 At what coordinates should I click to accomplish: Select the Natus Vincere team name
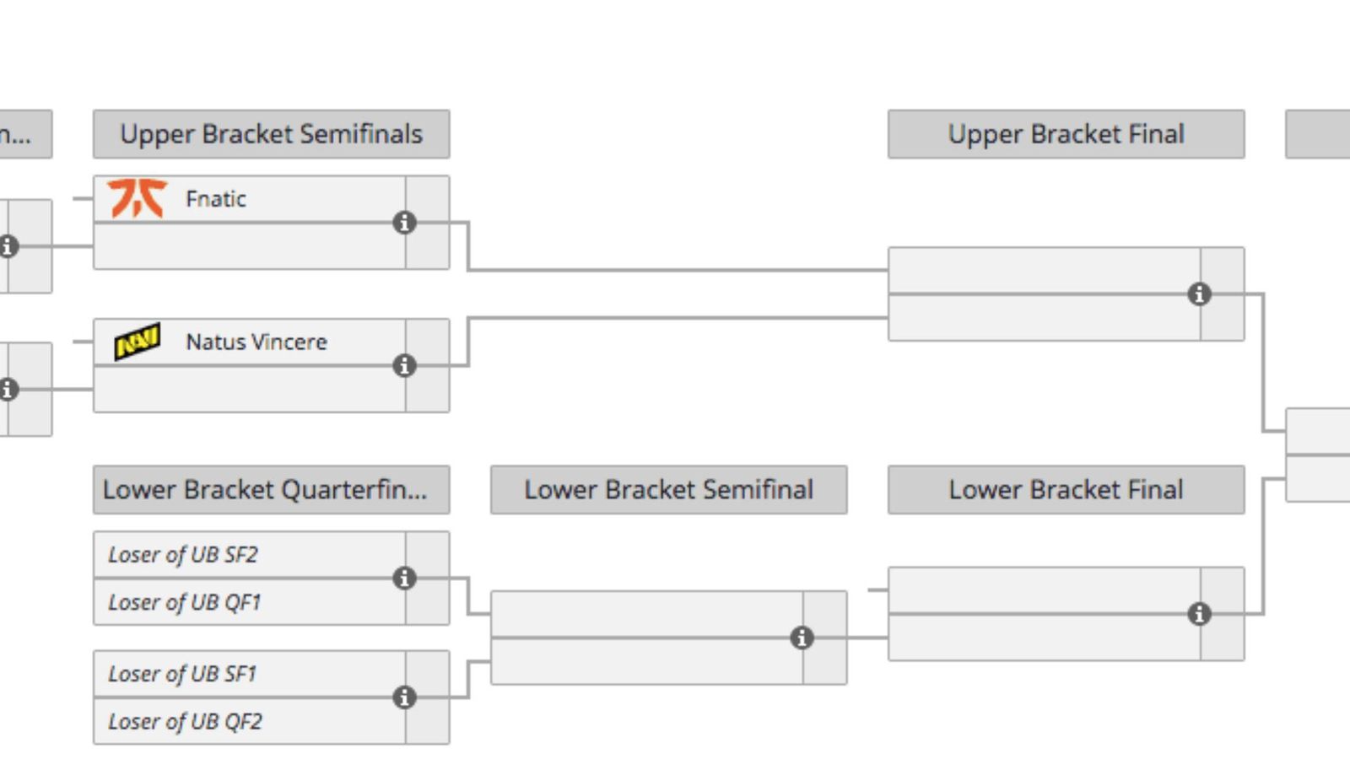[256, 342]
